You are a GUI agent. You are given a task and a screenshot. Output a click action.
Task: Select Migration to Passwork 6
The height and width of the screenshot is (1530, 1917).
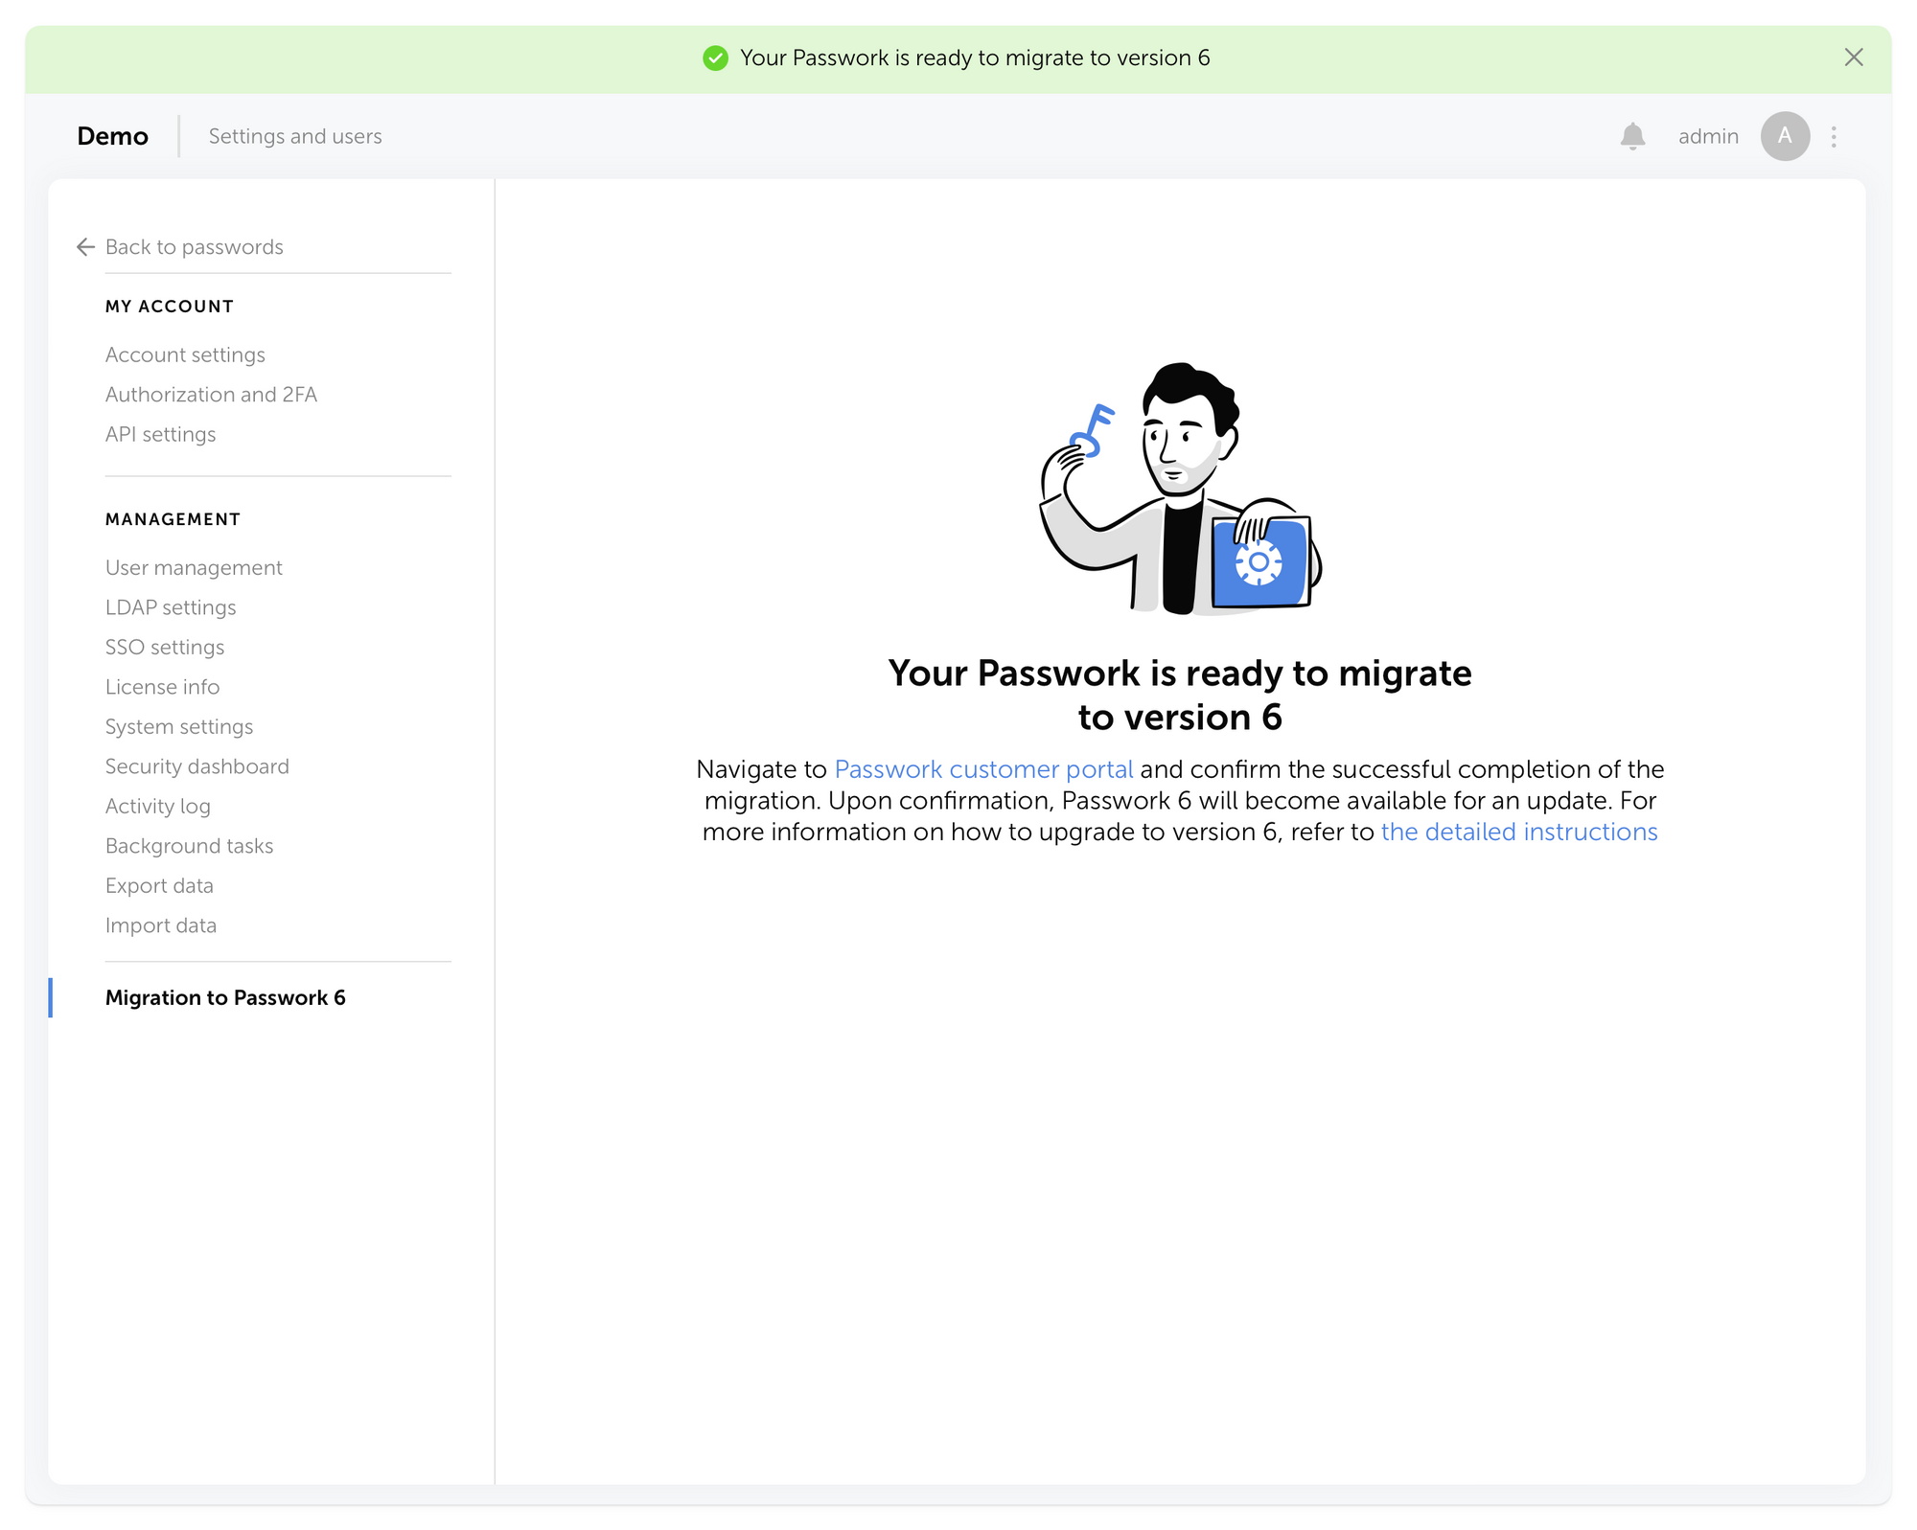click(x=225, y=996)
